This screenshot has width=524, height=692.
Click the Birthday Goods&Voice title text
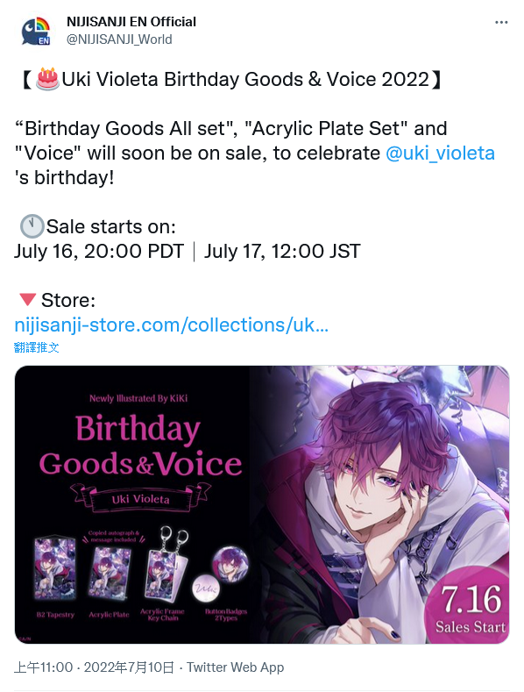140,446
